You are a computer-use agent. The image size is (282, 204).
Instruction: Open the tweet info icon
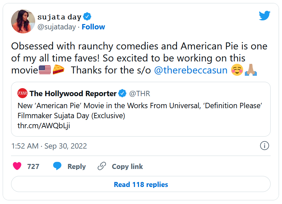pos(264,146)
